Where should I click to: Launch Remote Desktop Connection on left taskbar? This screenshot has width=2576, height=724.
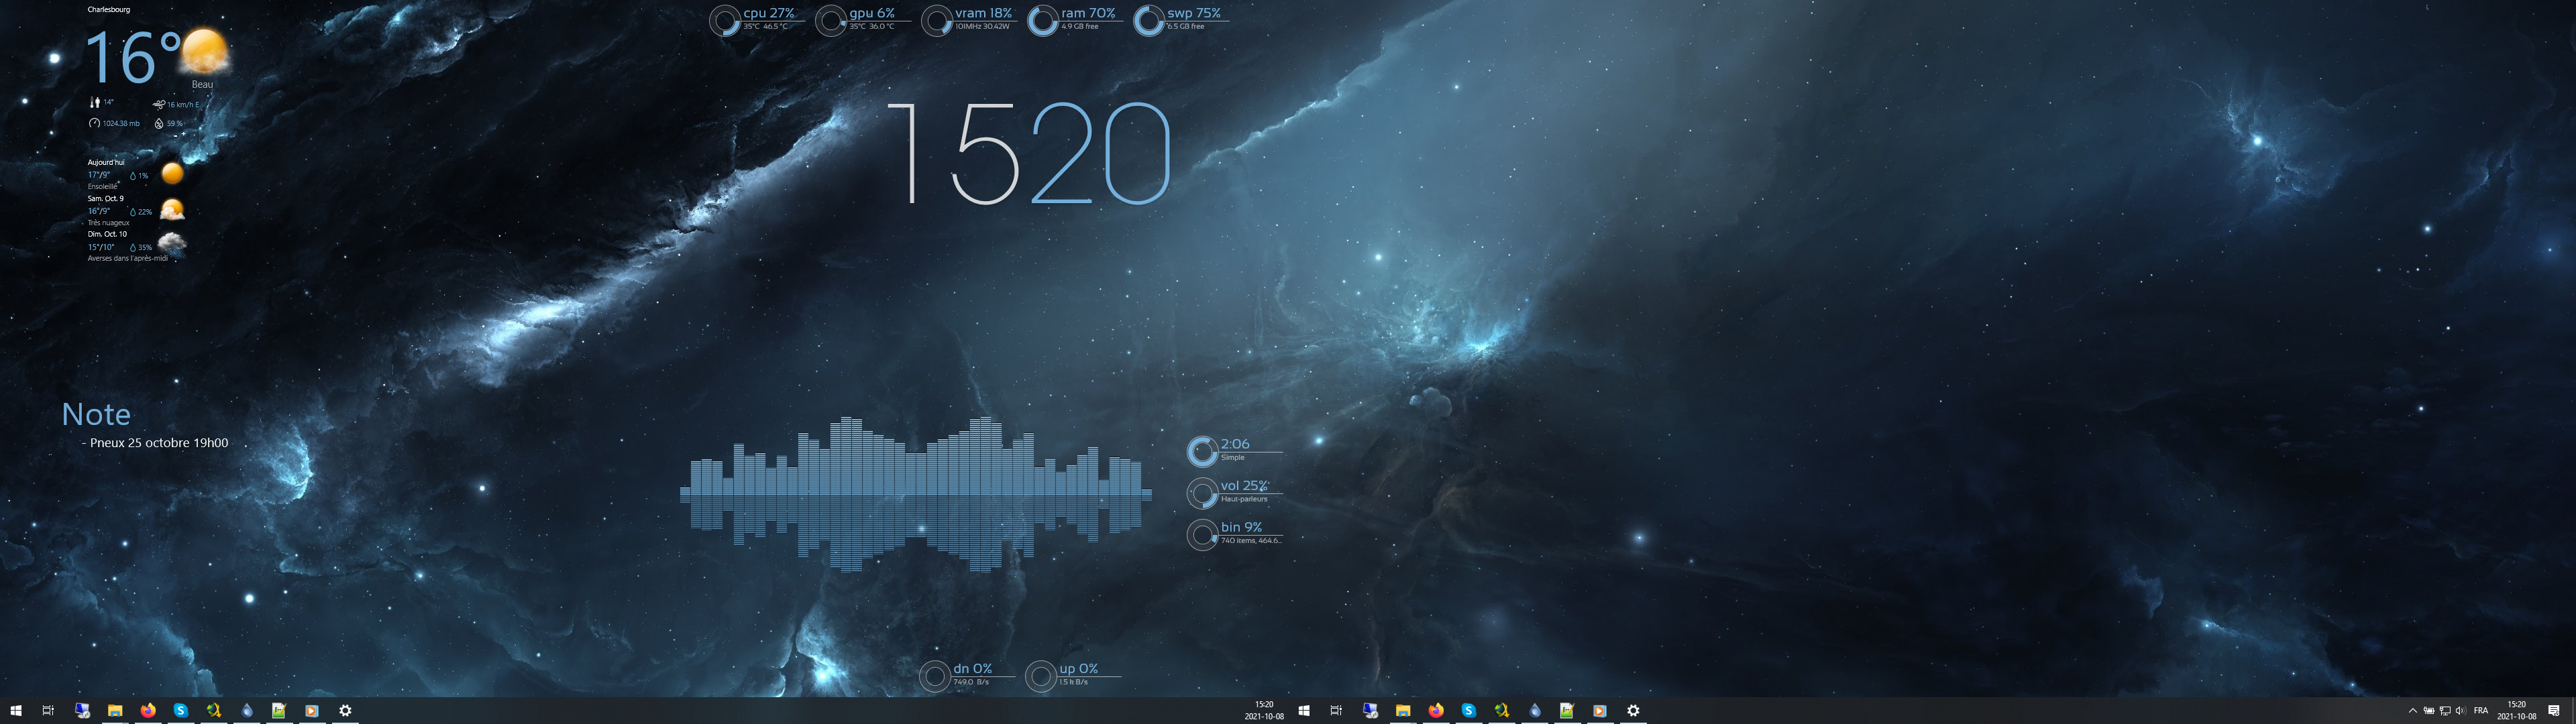(x=83, y=710)
